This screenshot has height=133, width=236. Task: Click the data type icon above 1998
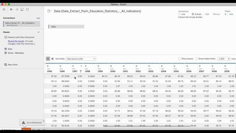click(86, 66)
